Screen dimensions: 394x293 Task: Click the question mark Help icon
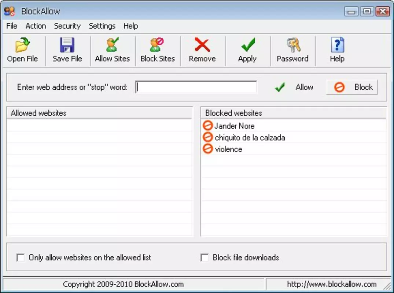tap(338, 45)
